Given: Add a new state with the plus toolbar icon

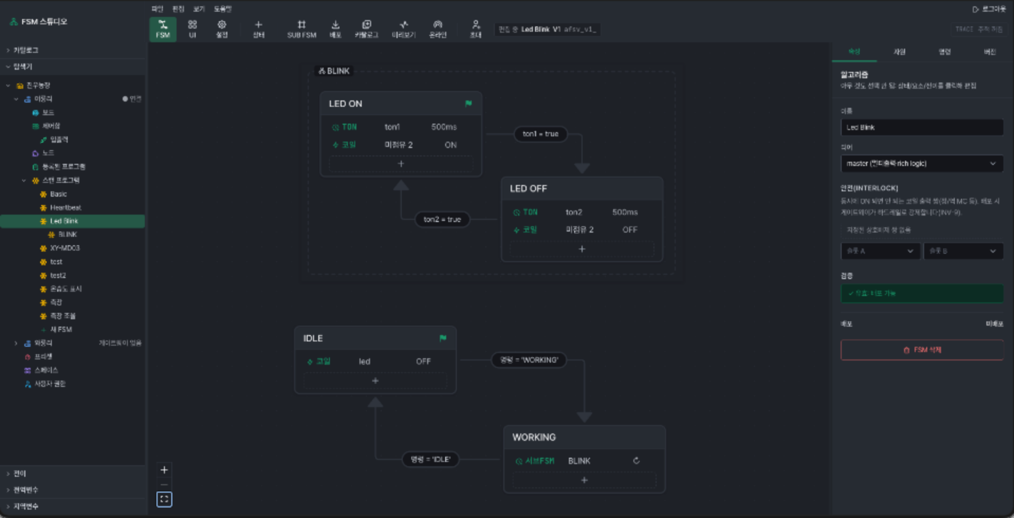Looking at the screenshot, I should coord(259,29).
